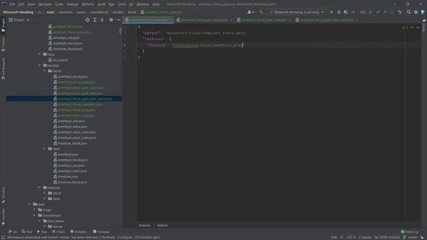
Task: Open Search Everywhere magnifier icon
Action: pyautogui.click(x=409, y=12)
